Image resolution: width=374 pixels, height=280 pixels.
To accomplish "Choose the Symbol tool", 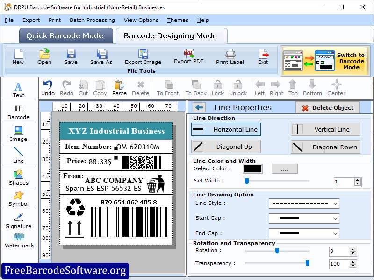I will tap(19, 199).
